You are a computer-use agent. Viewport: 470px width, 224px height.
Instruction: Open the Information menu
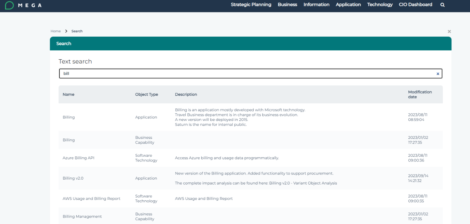[316, 4]
